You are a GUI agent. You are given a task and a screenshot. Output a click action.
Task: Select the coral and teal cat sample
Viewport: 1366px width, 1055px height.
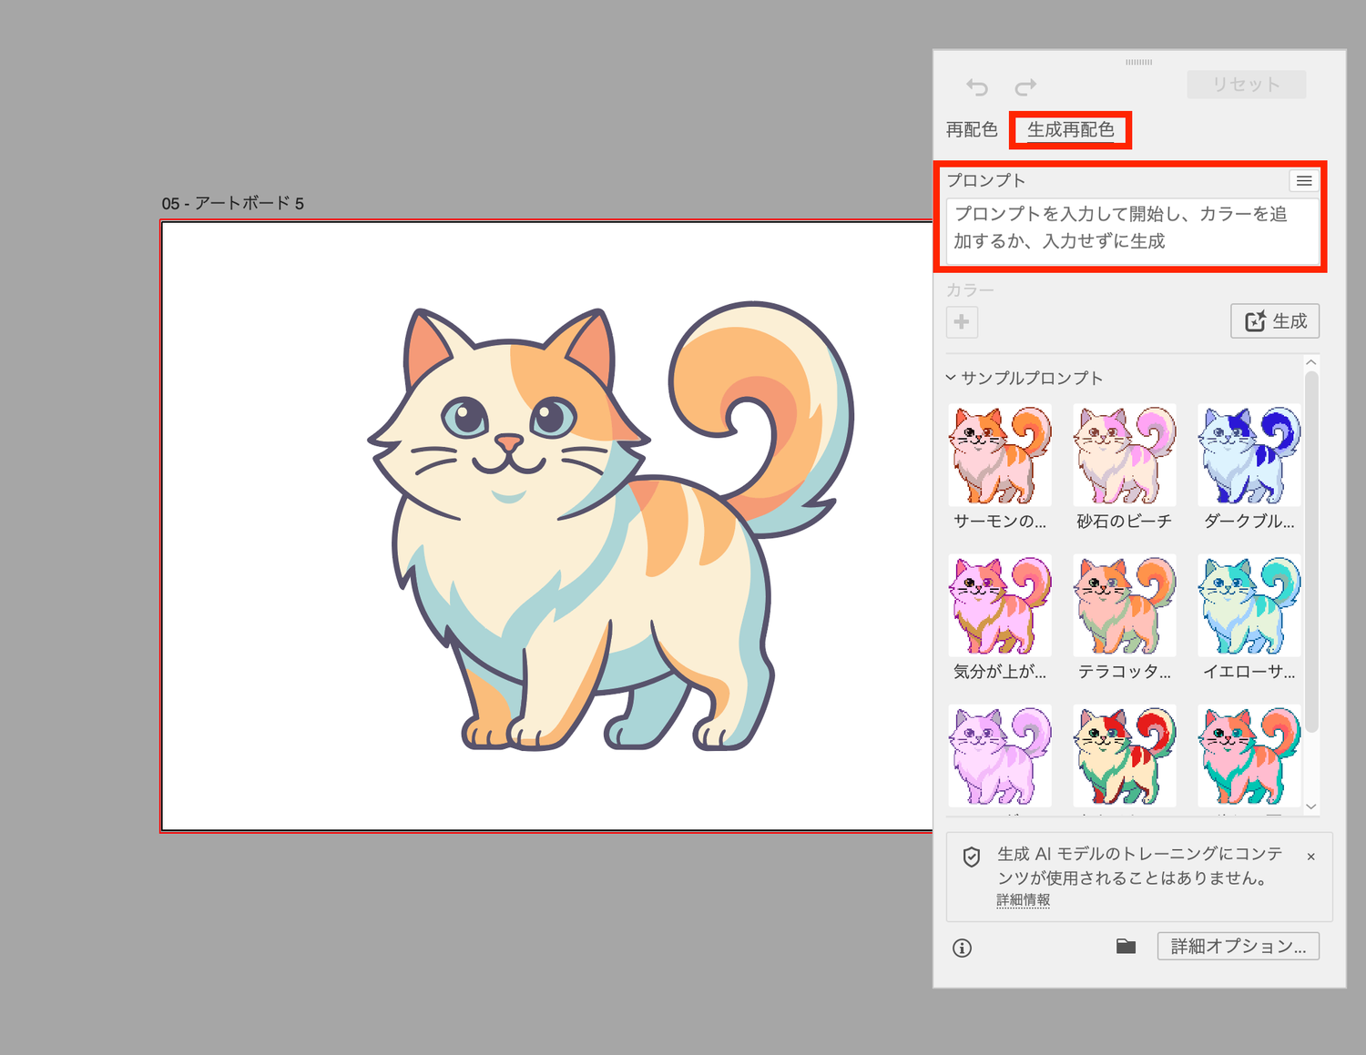click(x=1249, y=756)
